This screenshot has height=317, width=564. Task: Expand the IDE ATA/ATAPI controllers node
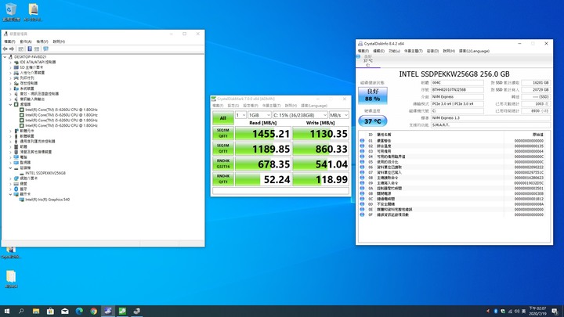[x=10, y=62]
